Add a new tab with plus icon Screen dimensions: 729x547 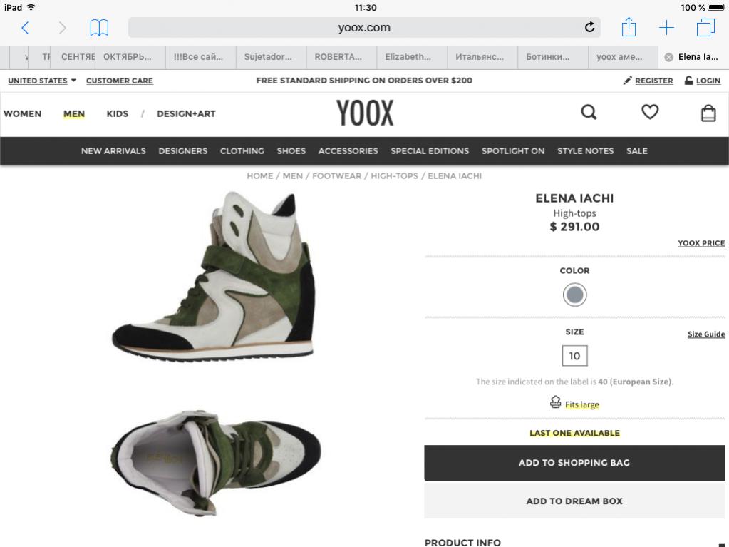click(666, 27)
